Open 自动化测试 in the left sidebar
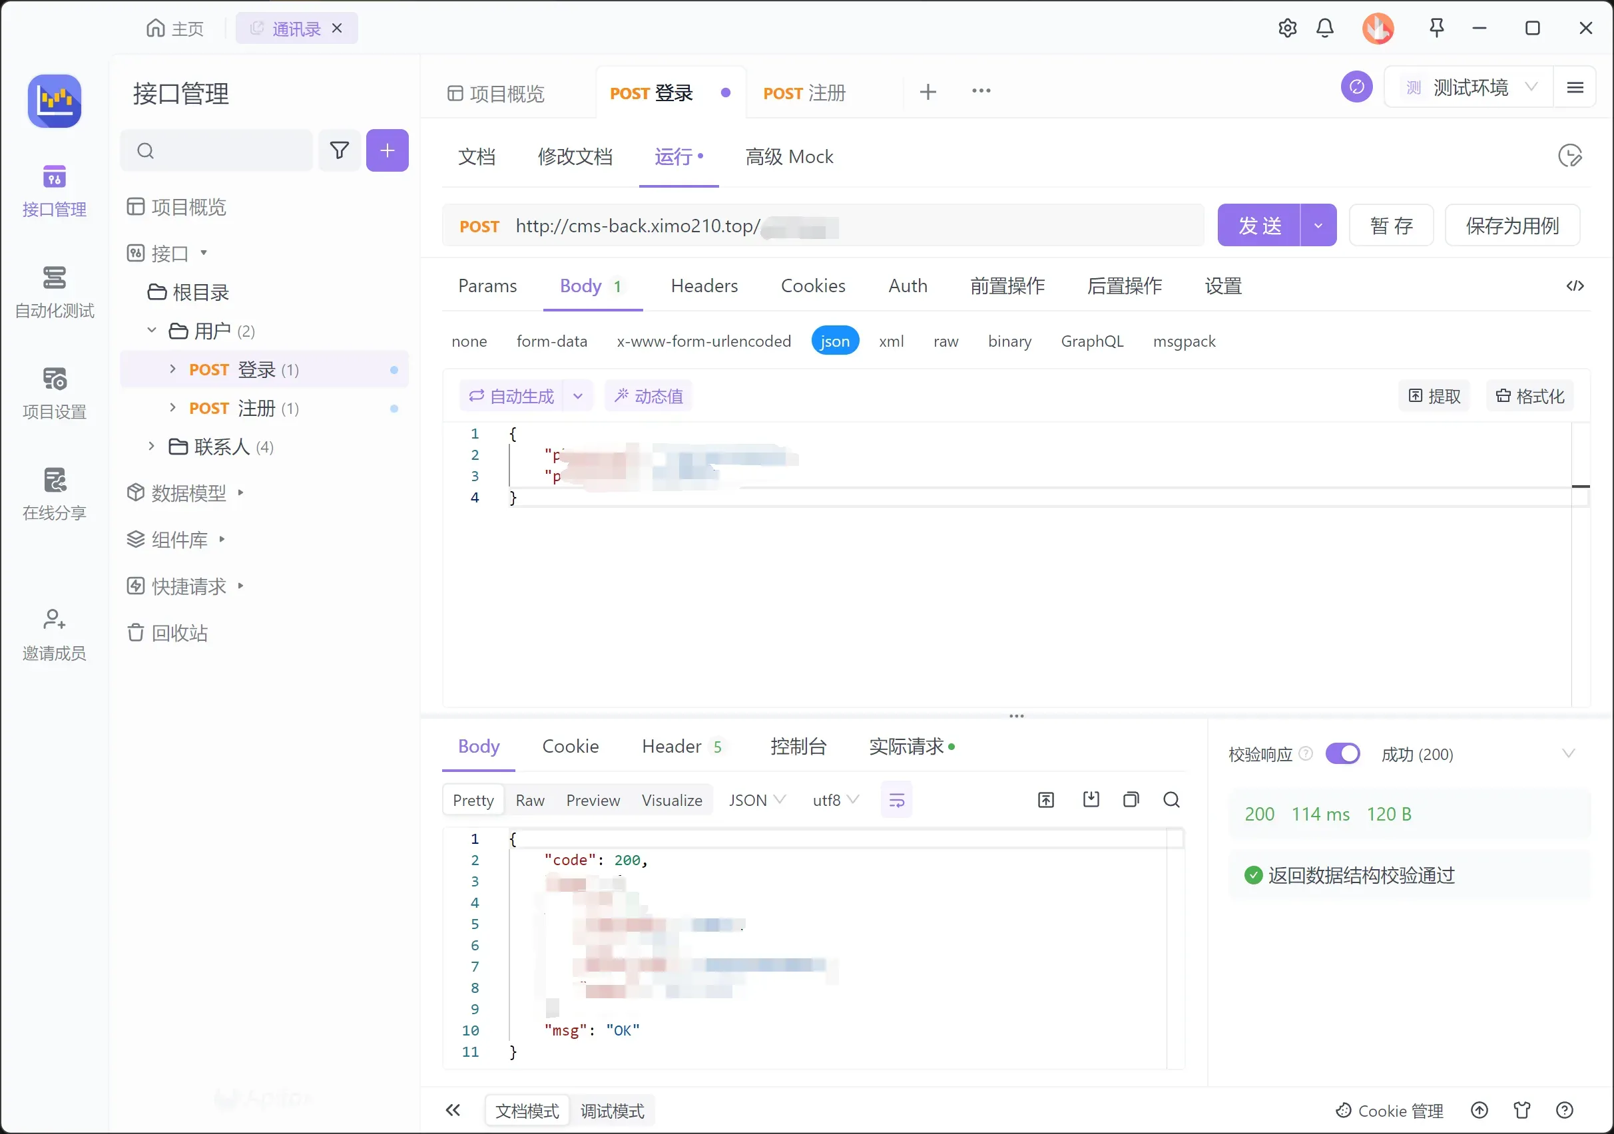This screenshot has height=1134, width=1614. (x=54, y=291)
